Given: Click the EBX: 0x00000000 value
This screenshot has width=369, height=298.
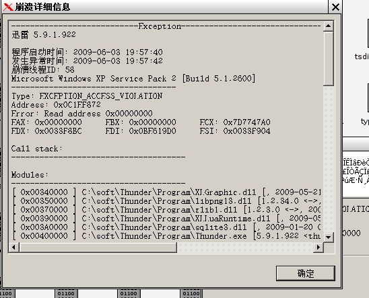Looking at the screenshot, I should click(x=141, y=122).
